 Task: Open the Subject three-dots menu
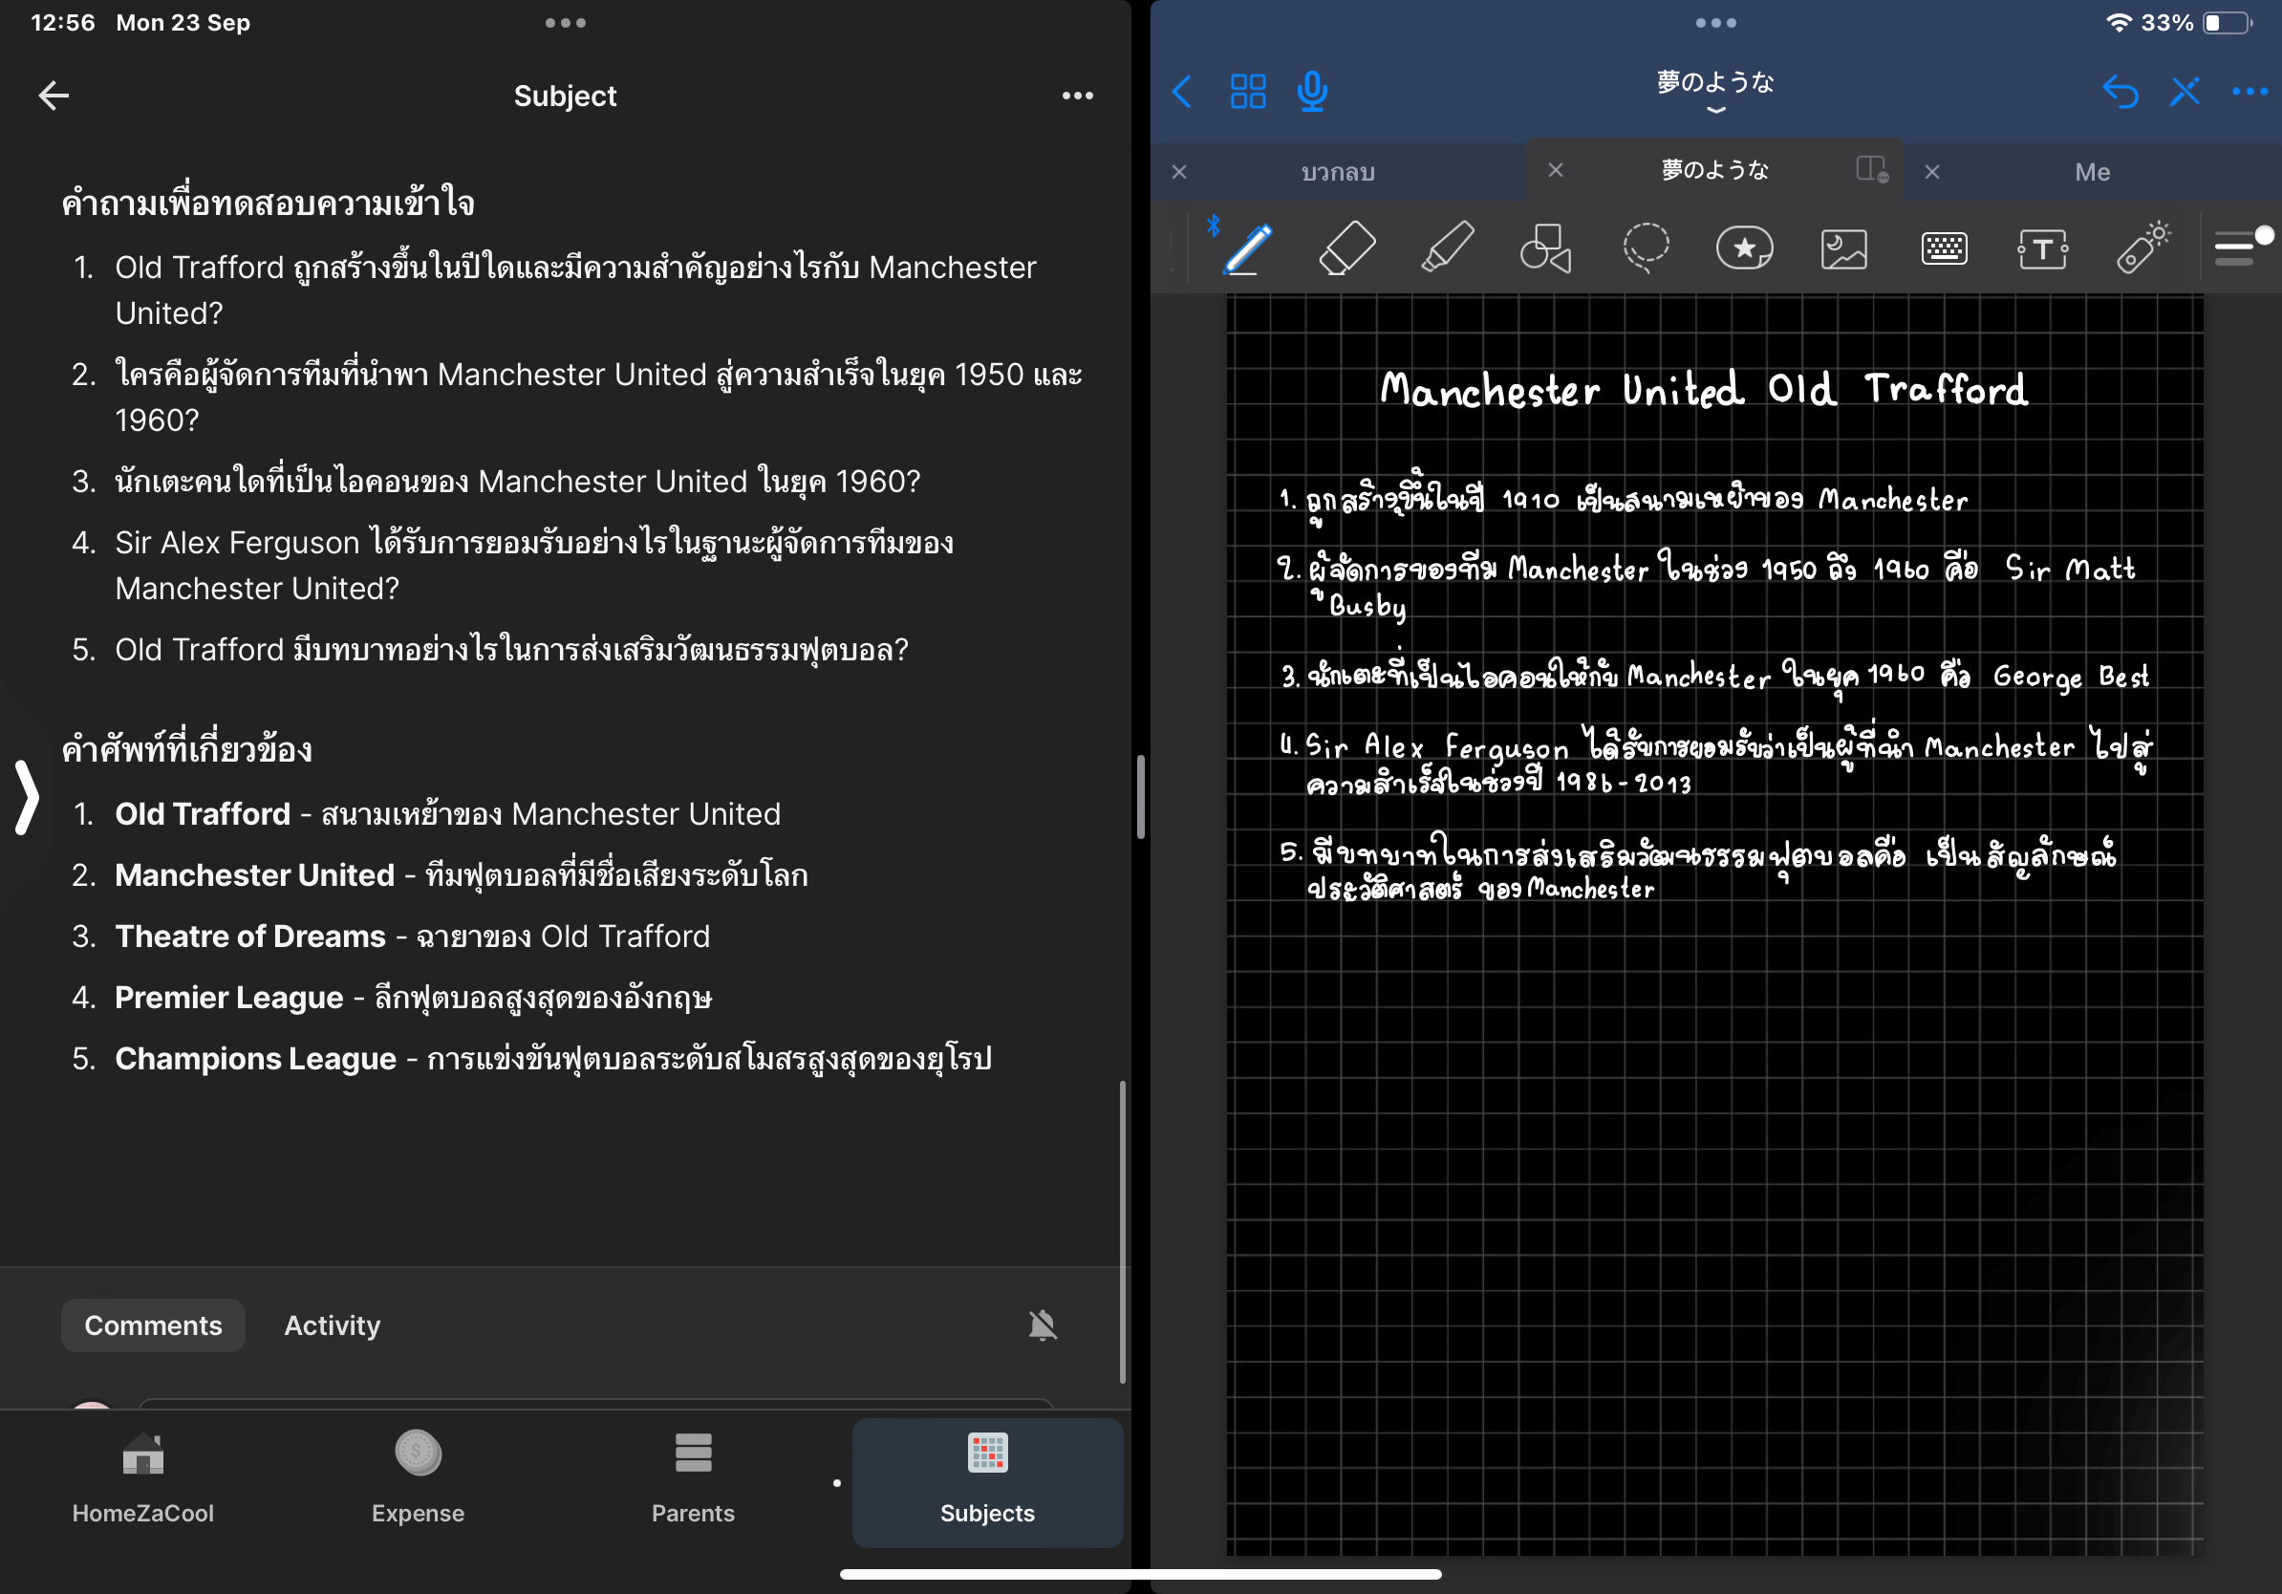(1076, 96)
